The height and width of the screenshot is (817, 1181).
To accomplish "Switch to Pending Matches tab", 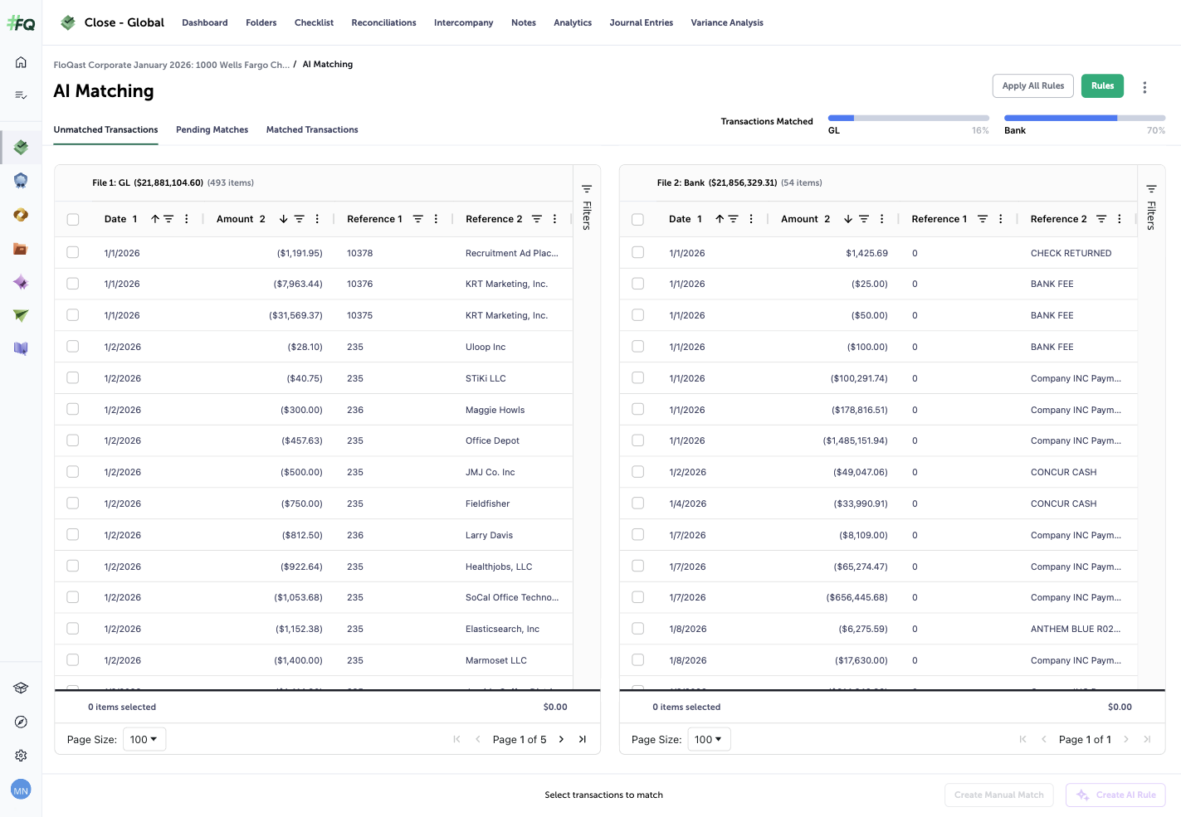I will tap(212, 129).
